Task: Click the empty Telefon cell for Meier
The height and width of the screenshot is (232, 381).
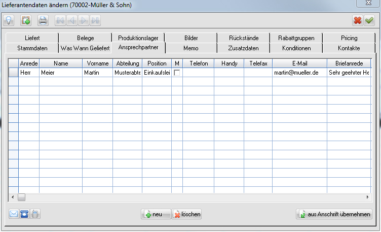Action: tap(199, 73)
